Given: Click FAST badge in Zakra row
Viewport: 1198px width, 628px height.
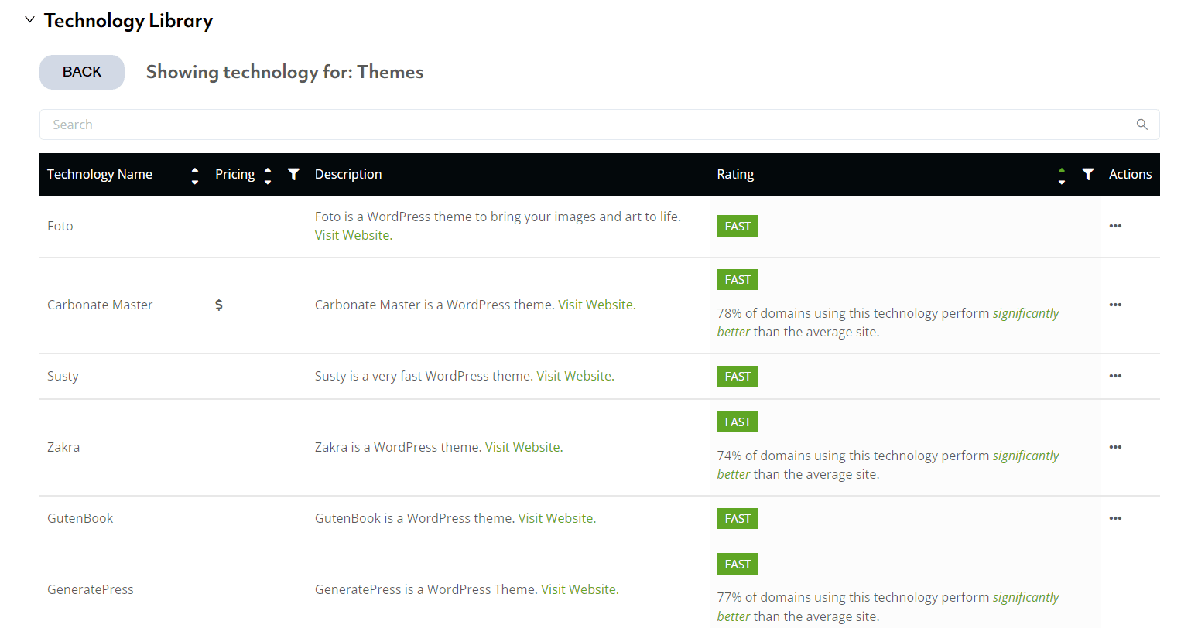Looking at the screenshot, I should coord(738,422).
